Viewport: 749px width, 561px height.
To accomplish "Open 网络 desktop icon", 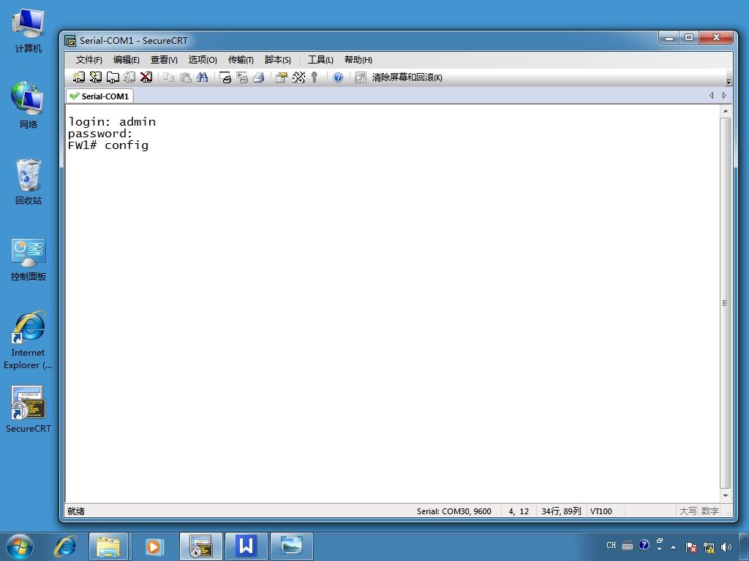I will click(x=29, y=105).
